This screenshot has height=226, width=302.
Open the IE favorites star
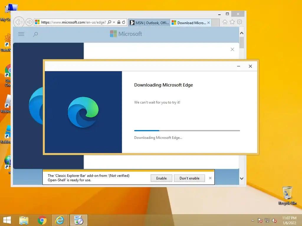pyautogui.click(x=232, y=22)
